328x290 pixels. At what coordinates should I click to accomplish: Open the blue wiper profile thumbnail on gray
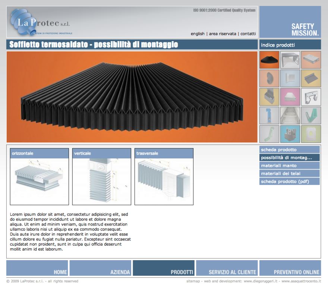269,116
